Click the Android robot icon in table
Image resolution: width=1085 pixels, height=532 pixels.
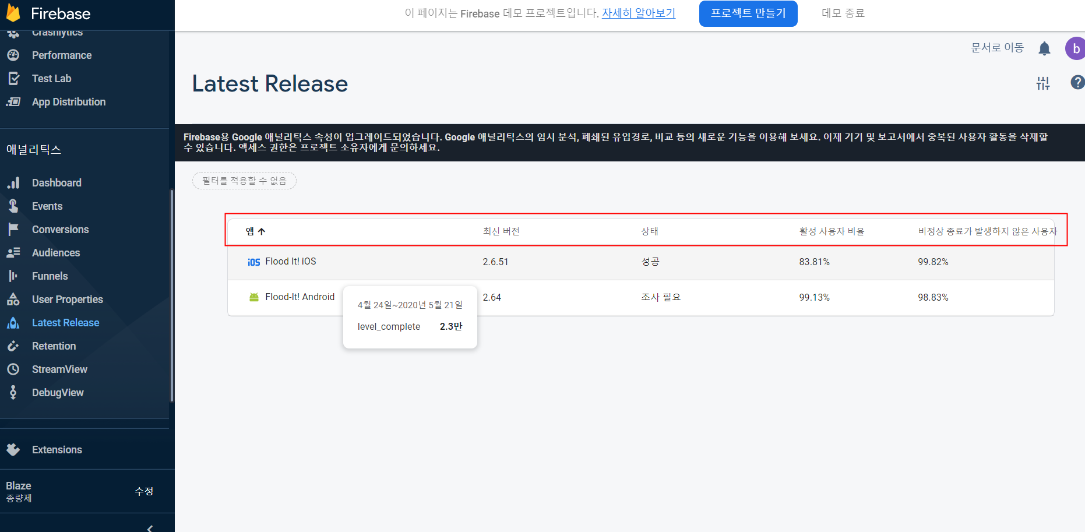coord(254,297)
